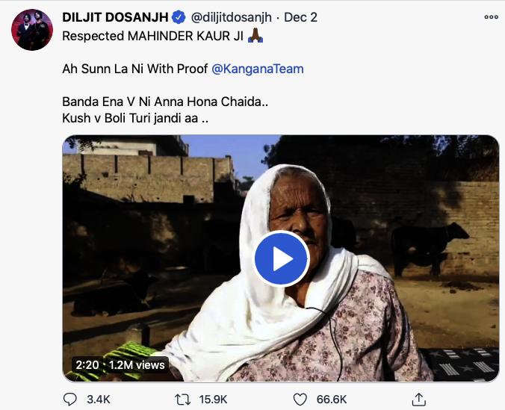Click the 15.9K retweets count
Image resolution: width=505 pixels, height=410 pixels.
click(213, 400)
